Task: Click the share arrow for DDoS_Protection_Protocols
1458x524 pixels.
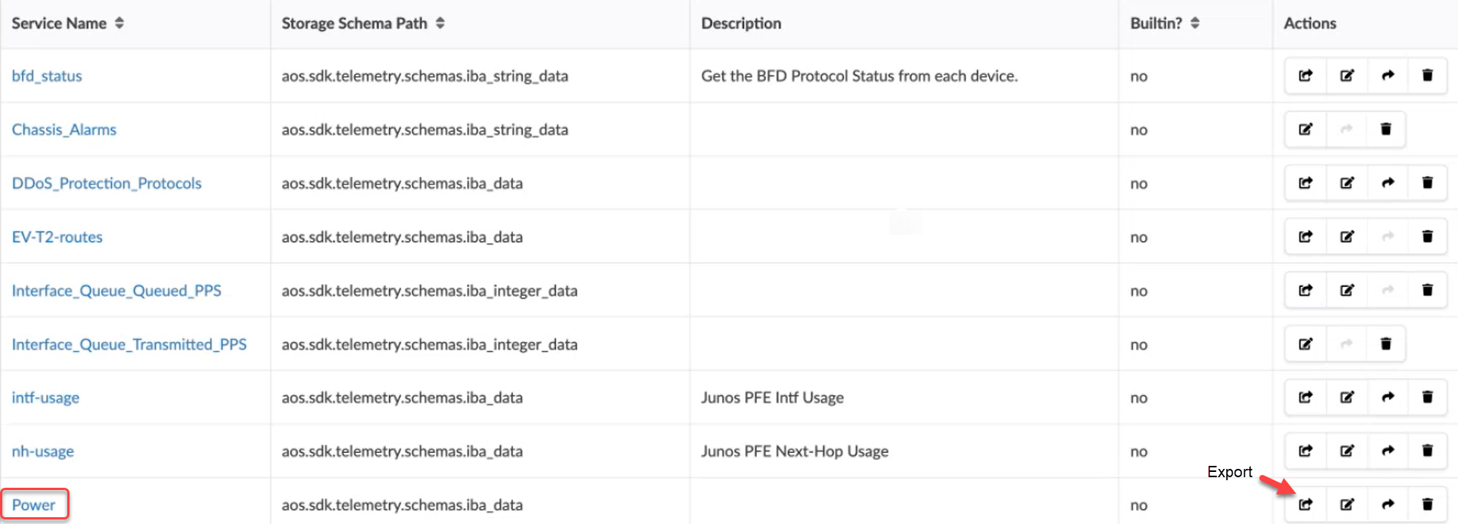Action: point(1388,183)
